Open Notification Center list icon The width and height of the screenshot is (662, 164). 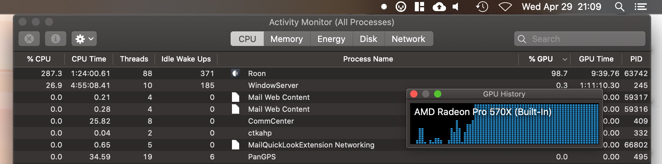point(640,7)
